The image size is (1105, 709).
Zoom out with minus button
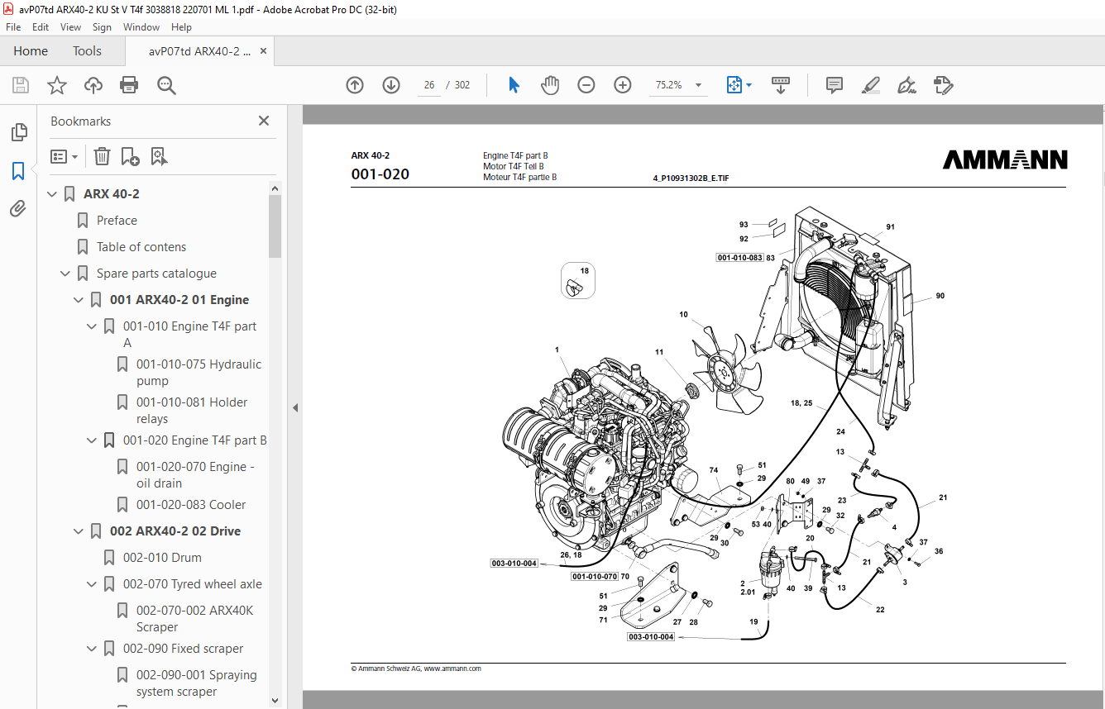click(586, 85)
